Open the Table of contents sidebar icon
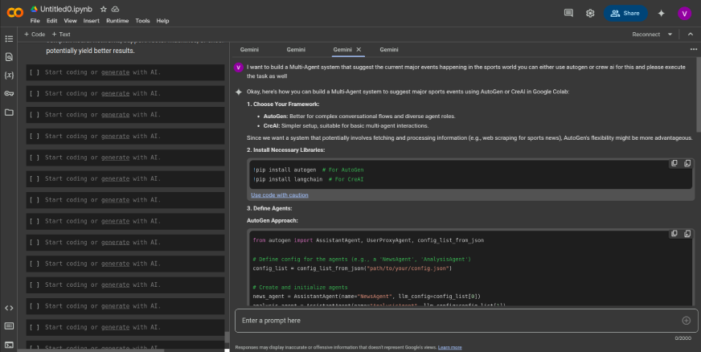The image size is (701, 352). tap(9, 39)
